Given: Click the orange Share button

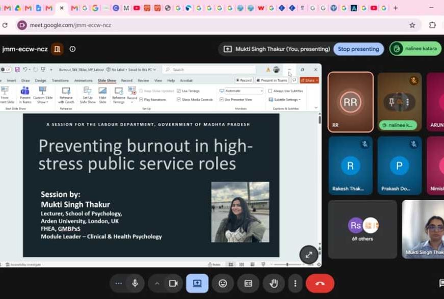Looking at the screenshot, I should [309, 80].
